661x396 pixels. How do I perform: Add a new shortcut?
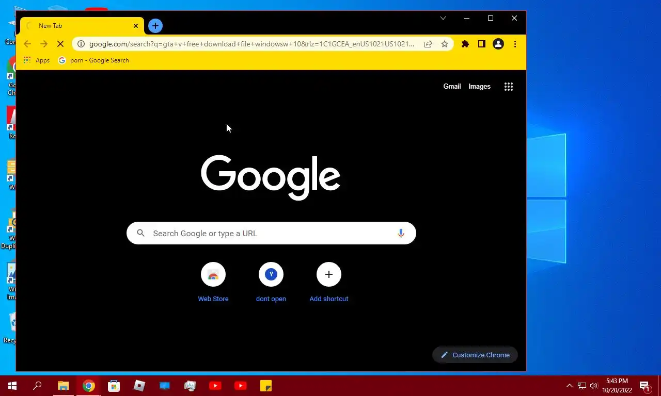pos(329,283)
